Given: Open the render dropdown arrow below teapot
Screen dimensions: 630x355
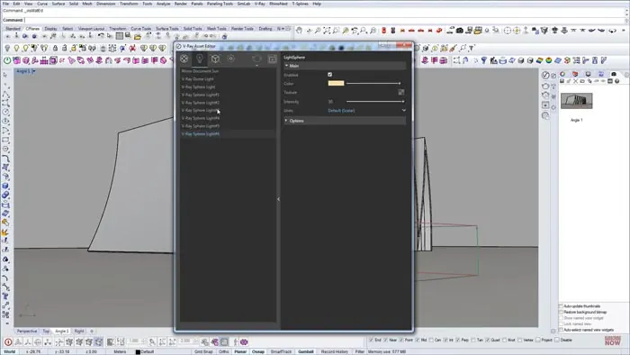Looking at the screenshot, I should 256,65.
